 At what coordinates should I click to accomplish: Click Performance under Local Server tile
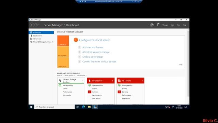pos(97,95)
